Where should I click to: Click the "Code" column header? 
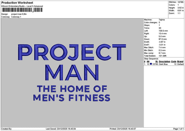click(x=174, y=61)
